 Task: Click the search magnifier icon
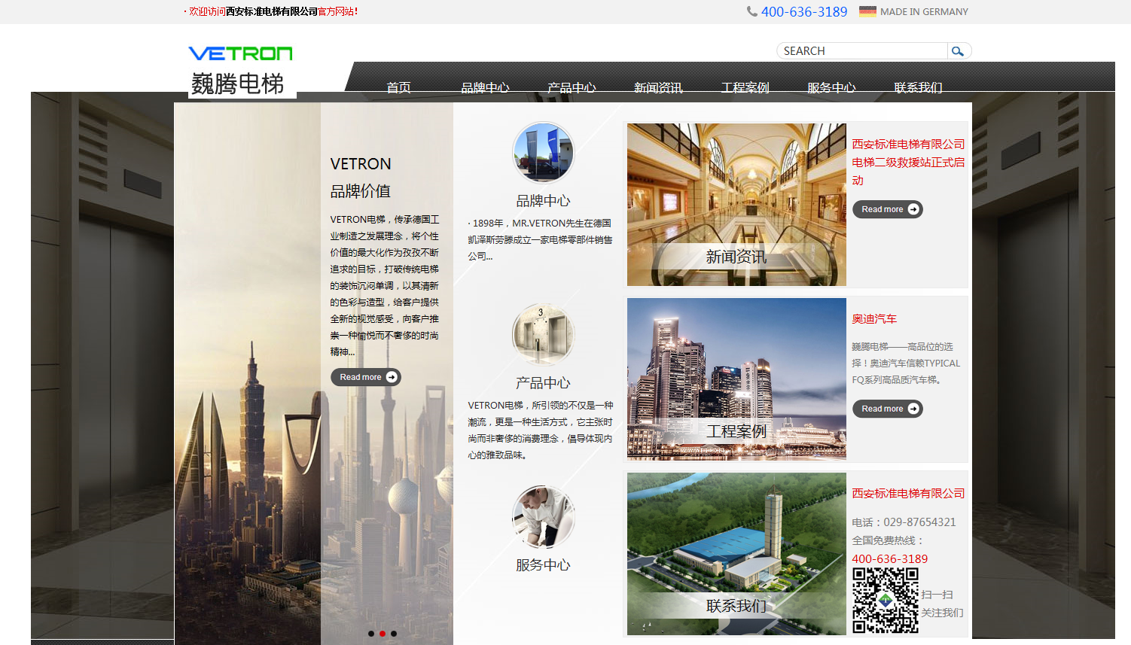click(x=958, y=51)
